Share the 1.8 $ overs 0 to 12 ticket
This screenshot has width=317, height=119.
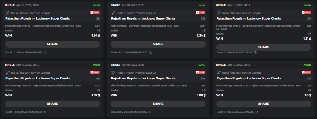(264, 104)
